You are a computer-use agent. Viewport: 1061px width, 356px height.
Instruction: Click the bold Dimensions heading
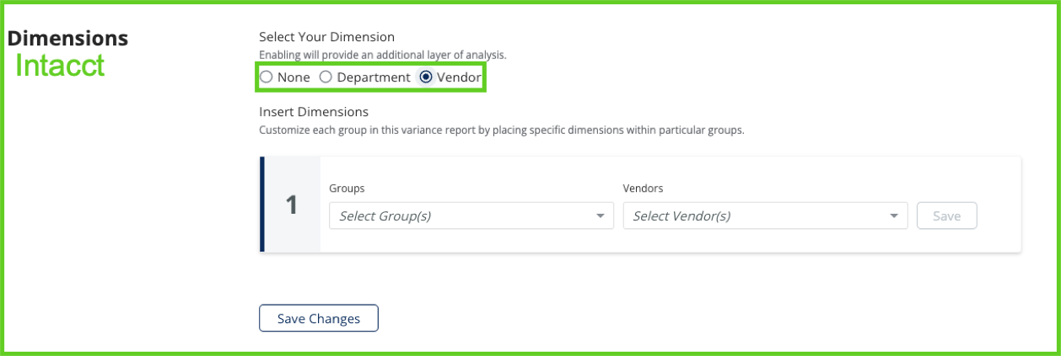[x=68, y=39]
